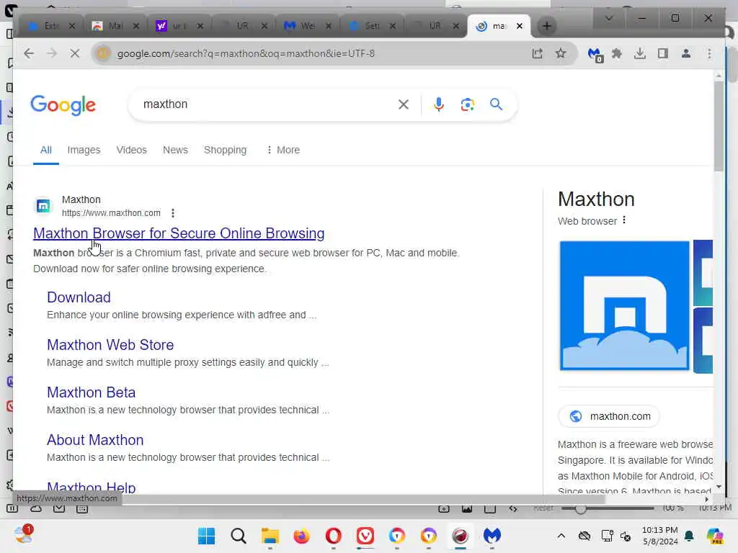
Task: Switch to News results
Action: tap(175, 150)
